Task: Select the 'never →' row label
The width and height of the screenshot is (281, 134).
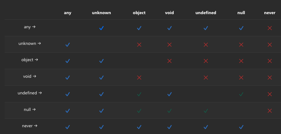Action: [x=30, y=126]
